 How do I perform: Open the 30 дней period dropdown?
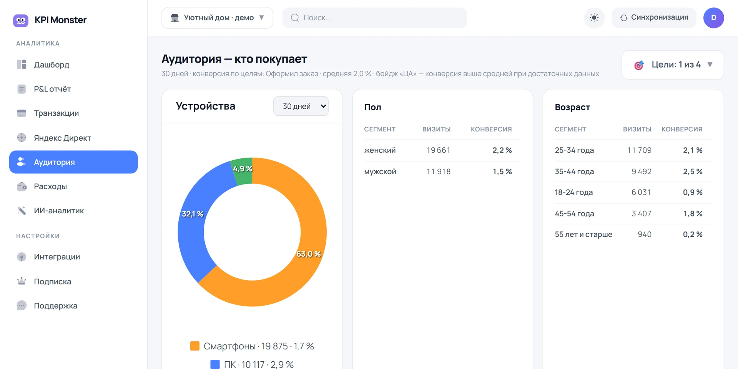coord(301,106)
